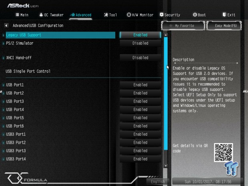
Task: Toggle USB Port1 Enabled value
Action: pos(140,85)
